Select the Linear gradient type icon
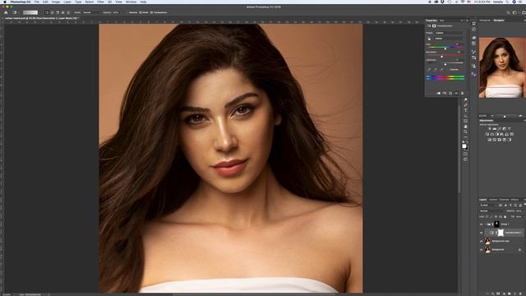Screen dimensions: 526x296 click(x=47, y=12)
